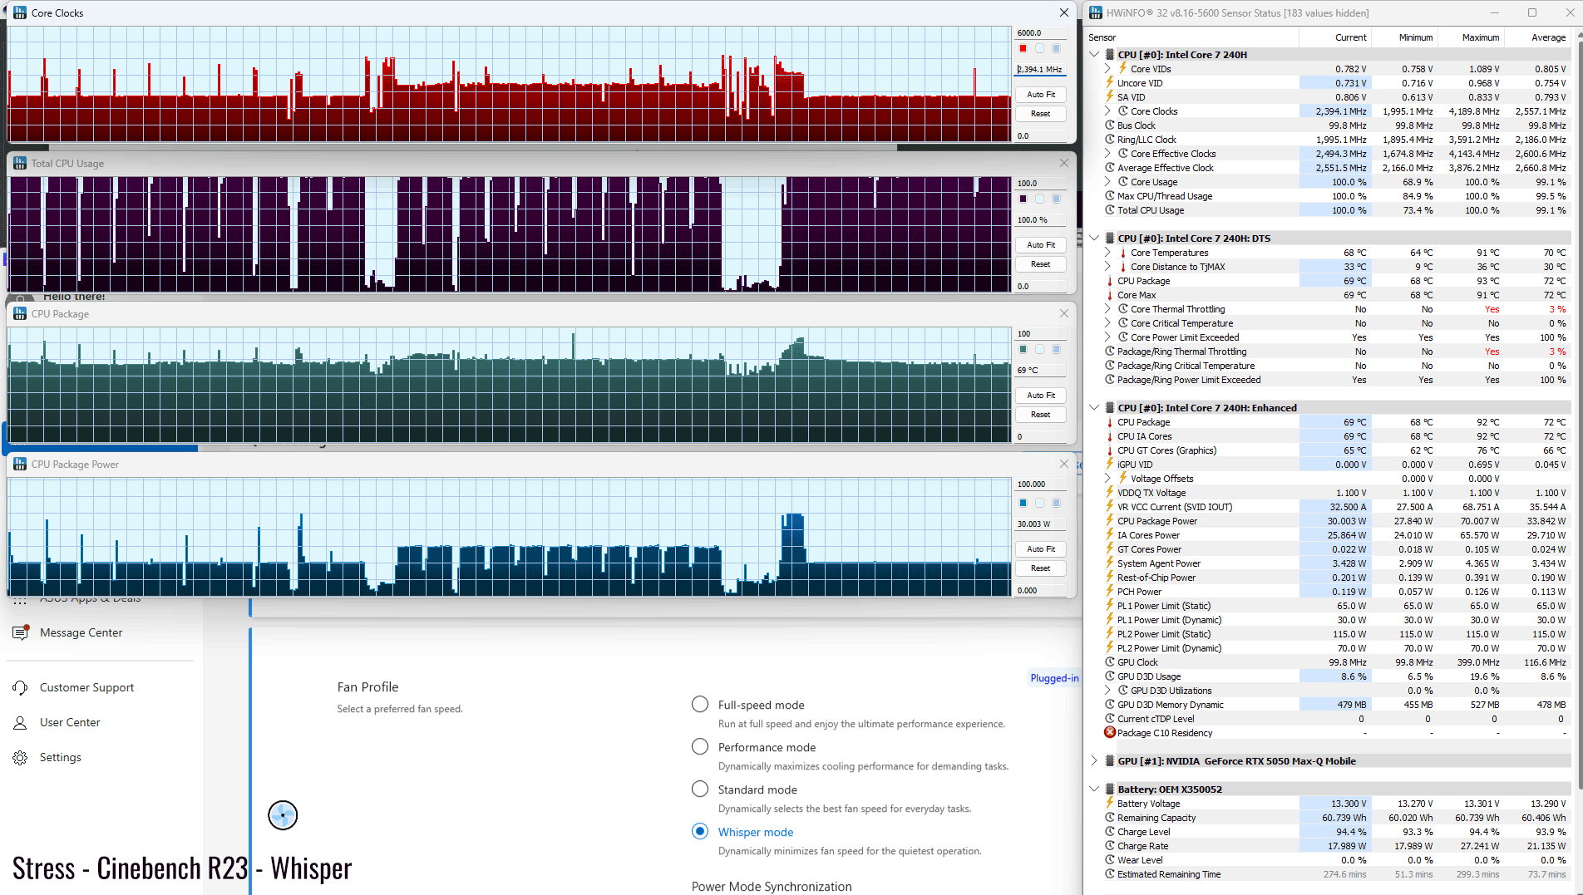Screen dimensions: 1583x895
Task: Pick blue swatch in CPU Package Power graph
Action: 1023,503
